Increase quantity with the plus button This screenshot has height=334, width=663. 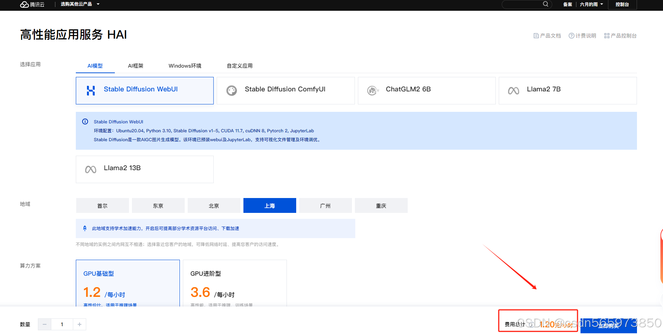(80, 324)
